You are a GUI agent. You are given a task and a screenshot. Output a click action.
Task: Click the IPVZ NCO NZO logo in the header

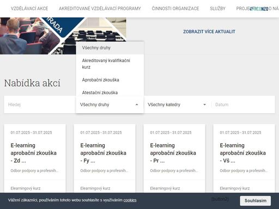point(259,9)
